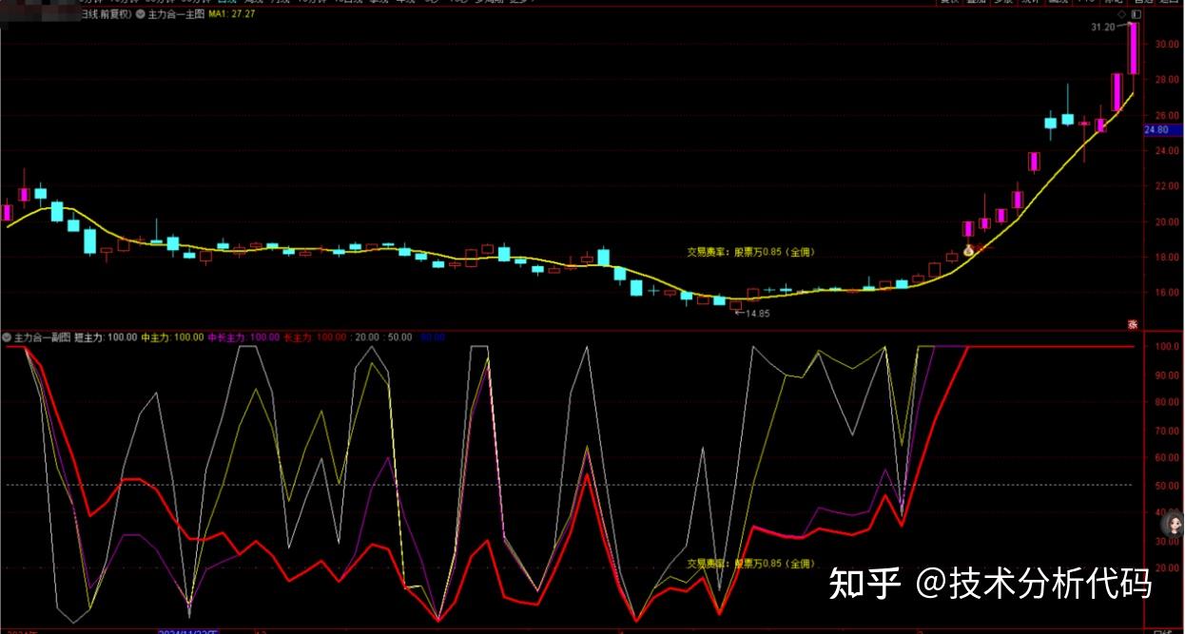The image size is (1185, 634).
Task: Click the 30.00 price axis label
Action: (1166, 45)
